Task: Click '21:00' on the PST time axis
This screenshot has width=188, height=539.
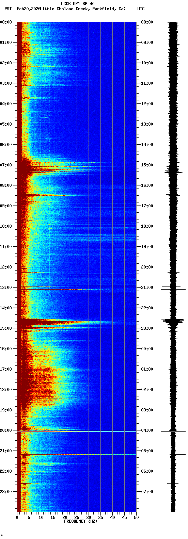Action: 6,451
